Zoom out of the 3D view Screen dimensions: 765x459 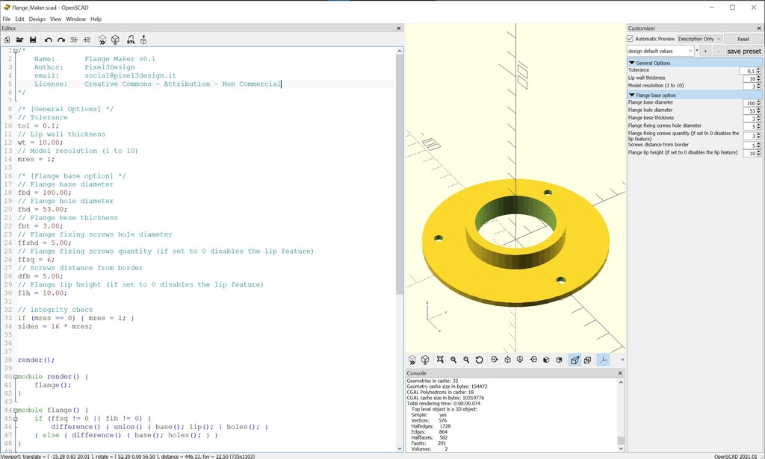tap(466, 360)
